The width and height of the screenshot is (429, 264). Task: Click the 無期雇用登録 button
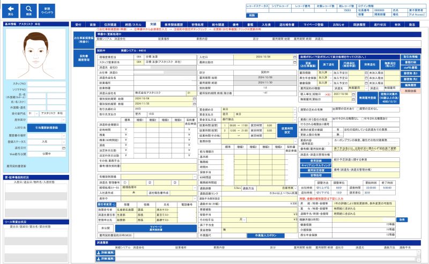[x=367, y=98]
